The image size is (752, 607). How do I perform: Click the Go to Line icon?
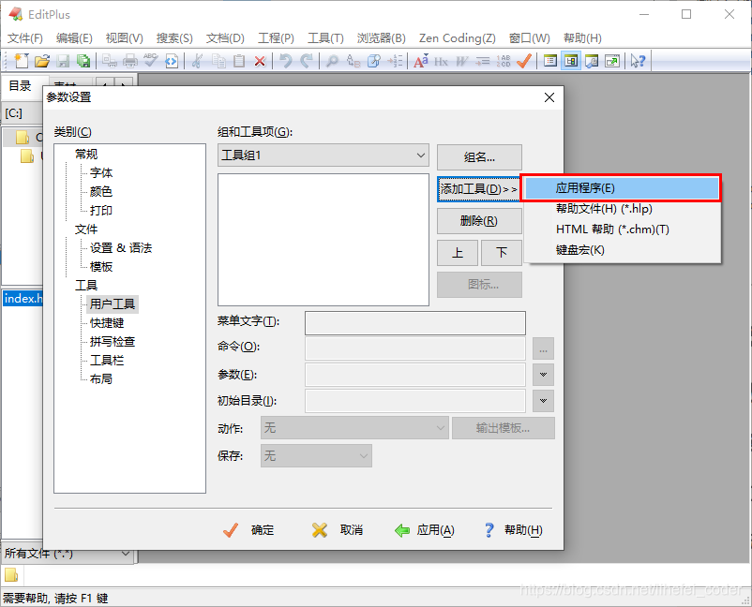pyautogui.click(x=395, y=61)
